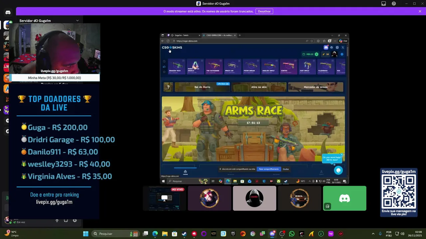Open Epic Games launcher from taskbar
426x239 pixels.
click(233, 234)
